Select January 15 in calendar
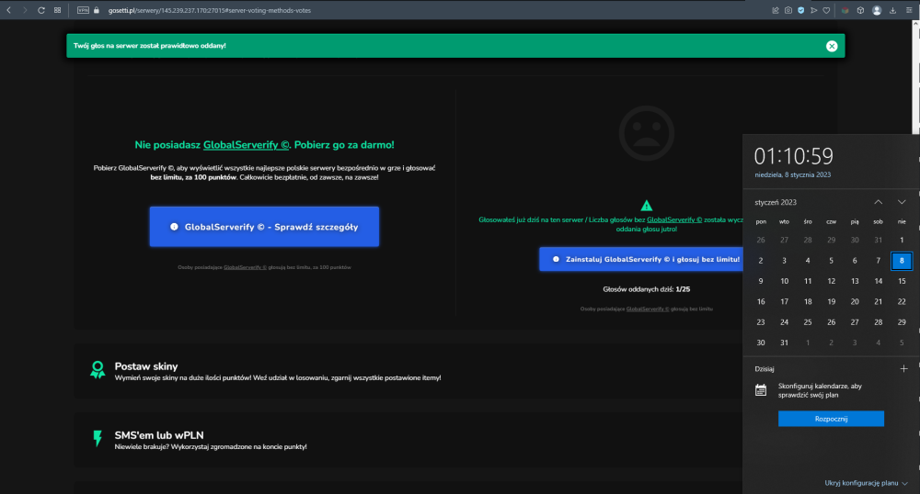The image size is (920, 494). [902, 281]
